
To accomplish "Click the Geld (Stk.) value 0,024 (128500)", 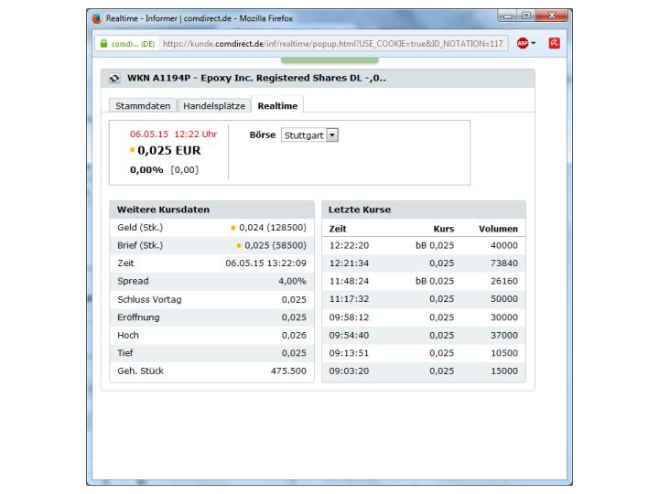I will click(x=273, y=228).
